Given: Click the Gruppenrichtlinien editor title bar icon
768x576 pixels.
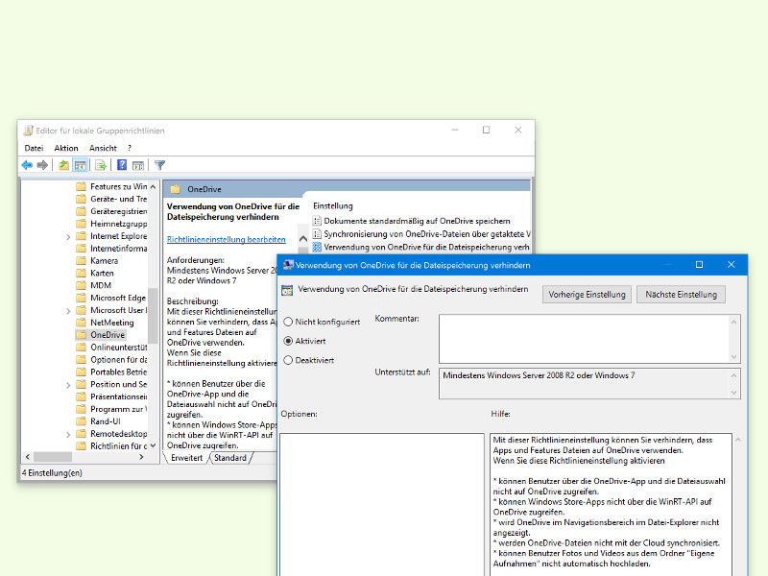Looking at the screenshot, I should (x=29, y=131).
